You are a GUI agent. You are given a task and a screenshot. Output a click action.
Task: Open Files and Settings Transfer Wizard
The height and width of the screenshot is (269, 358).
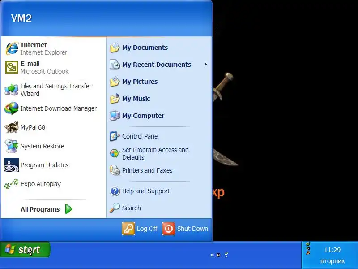53,90
